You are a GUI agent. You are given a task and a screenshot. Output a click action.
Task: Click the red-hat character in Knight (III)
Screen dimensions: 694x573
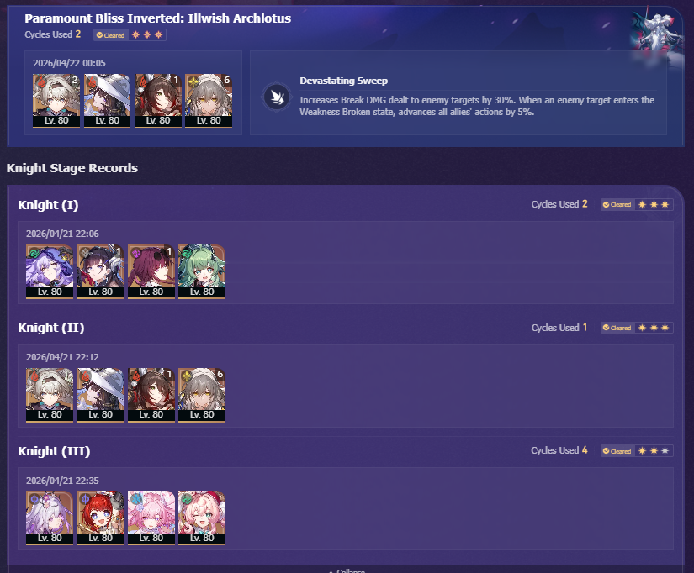pos(202,518)
